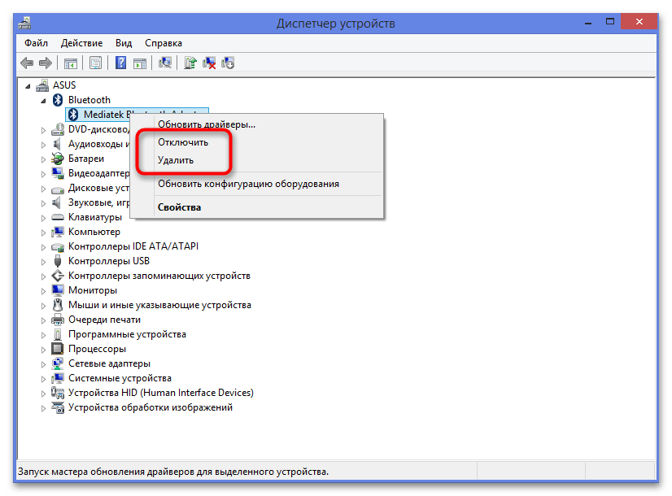Open the Действие menu
The width and height of the screenshot is (672, 496).
pyautogui.click(x=81, y=42)
